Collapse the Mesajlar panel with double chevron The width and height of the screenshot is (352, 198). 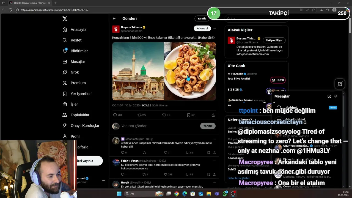[x=336, y=96]
